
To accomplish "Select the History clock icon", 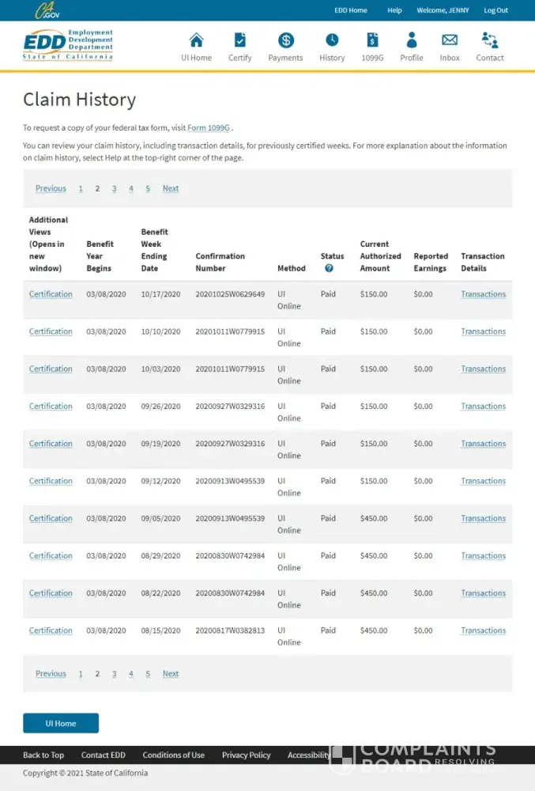I will [332, 40].
